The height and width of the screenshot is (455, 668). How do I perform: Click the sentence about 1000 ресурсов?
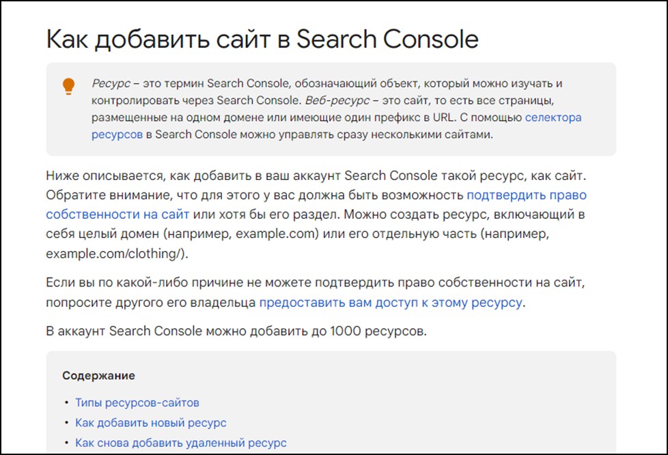(x=236, y=331)
